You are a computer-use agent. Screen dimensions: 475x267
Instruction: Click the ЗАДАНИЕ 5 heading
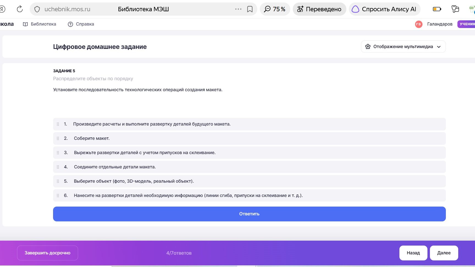click(64, 71)
